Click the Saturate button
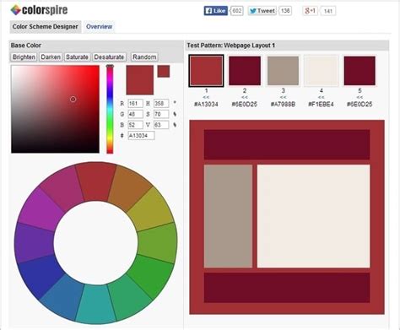 tap(77, 57)
